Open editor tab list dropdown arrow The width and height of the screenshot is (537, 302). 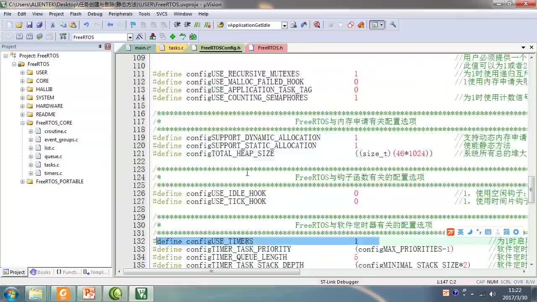(523, 47)
